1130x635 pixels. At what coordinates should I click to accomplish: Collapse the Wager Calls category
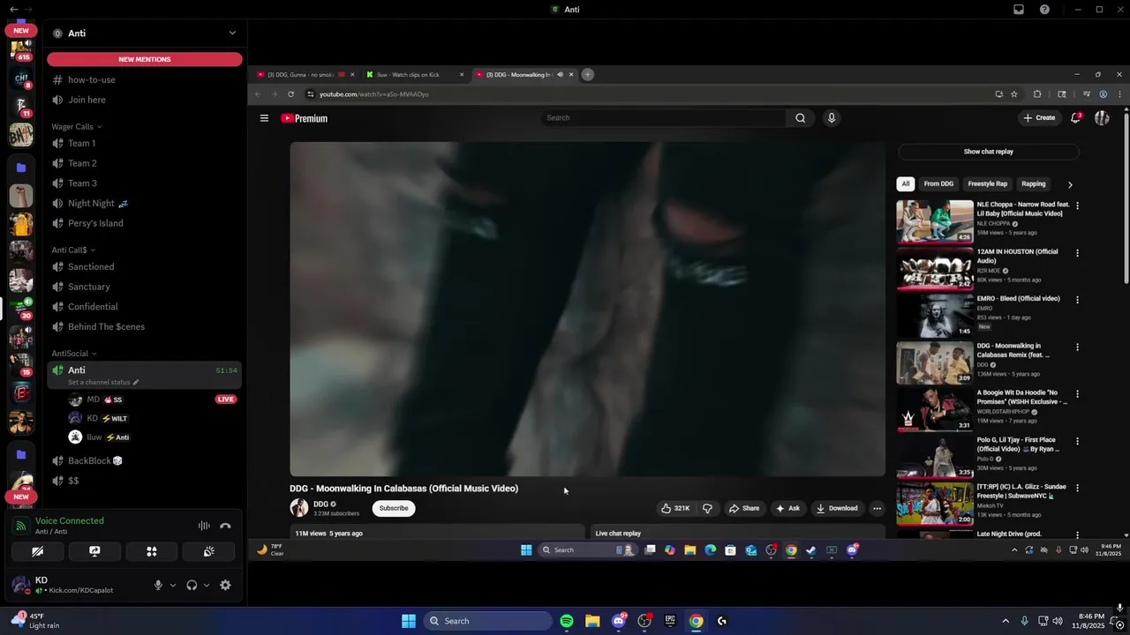tap(76, 126)
